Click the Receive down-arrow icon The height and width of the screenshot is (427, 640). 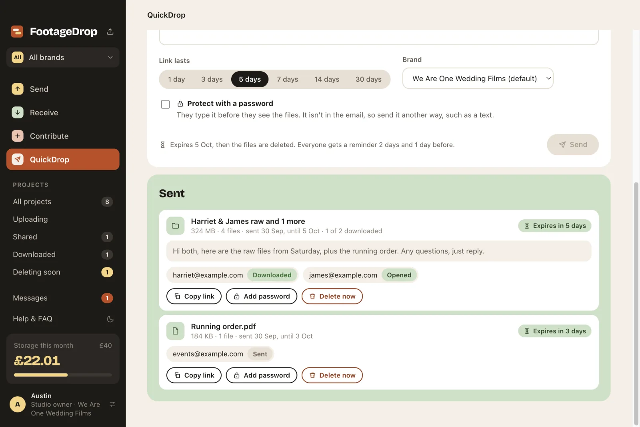tap(18, 112)
